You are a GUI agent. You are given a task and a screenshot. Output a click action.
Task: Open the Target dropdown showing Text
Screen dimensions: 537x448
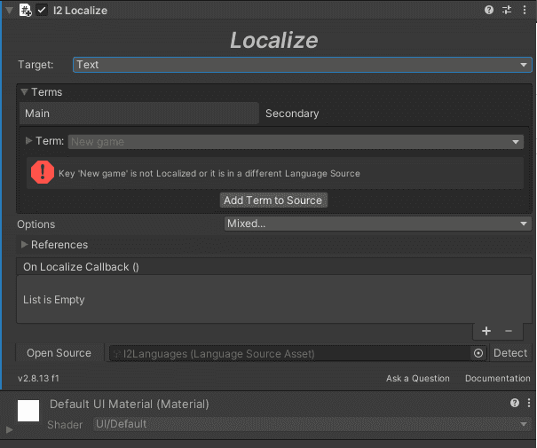coord(303,65)
